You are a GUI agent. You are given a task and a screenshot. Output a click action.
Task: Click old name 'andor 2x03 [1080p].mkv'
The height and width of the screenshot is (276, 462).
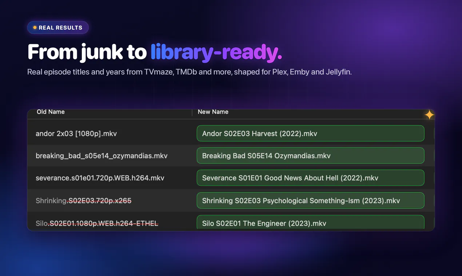point(76,134)
